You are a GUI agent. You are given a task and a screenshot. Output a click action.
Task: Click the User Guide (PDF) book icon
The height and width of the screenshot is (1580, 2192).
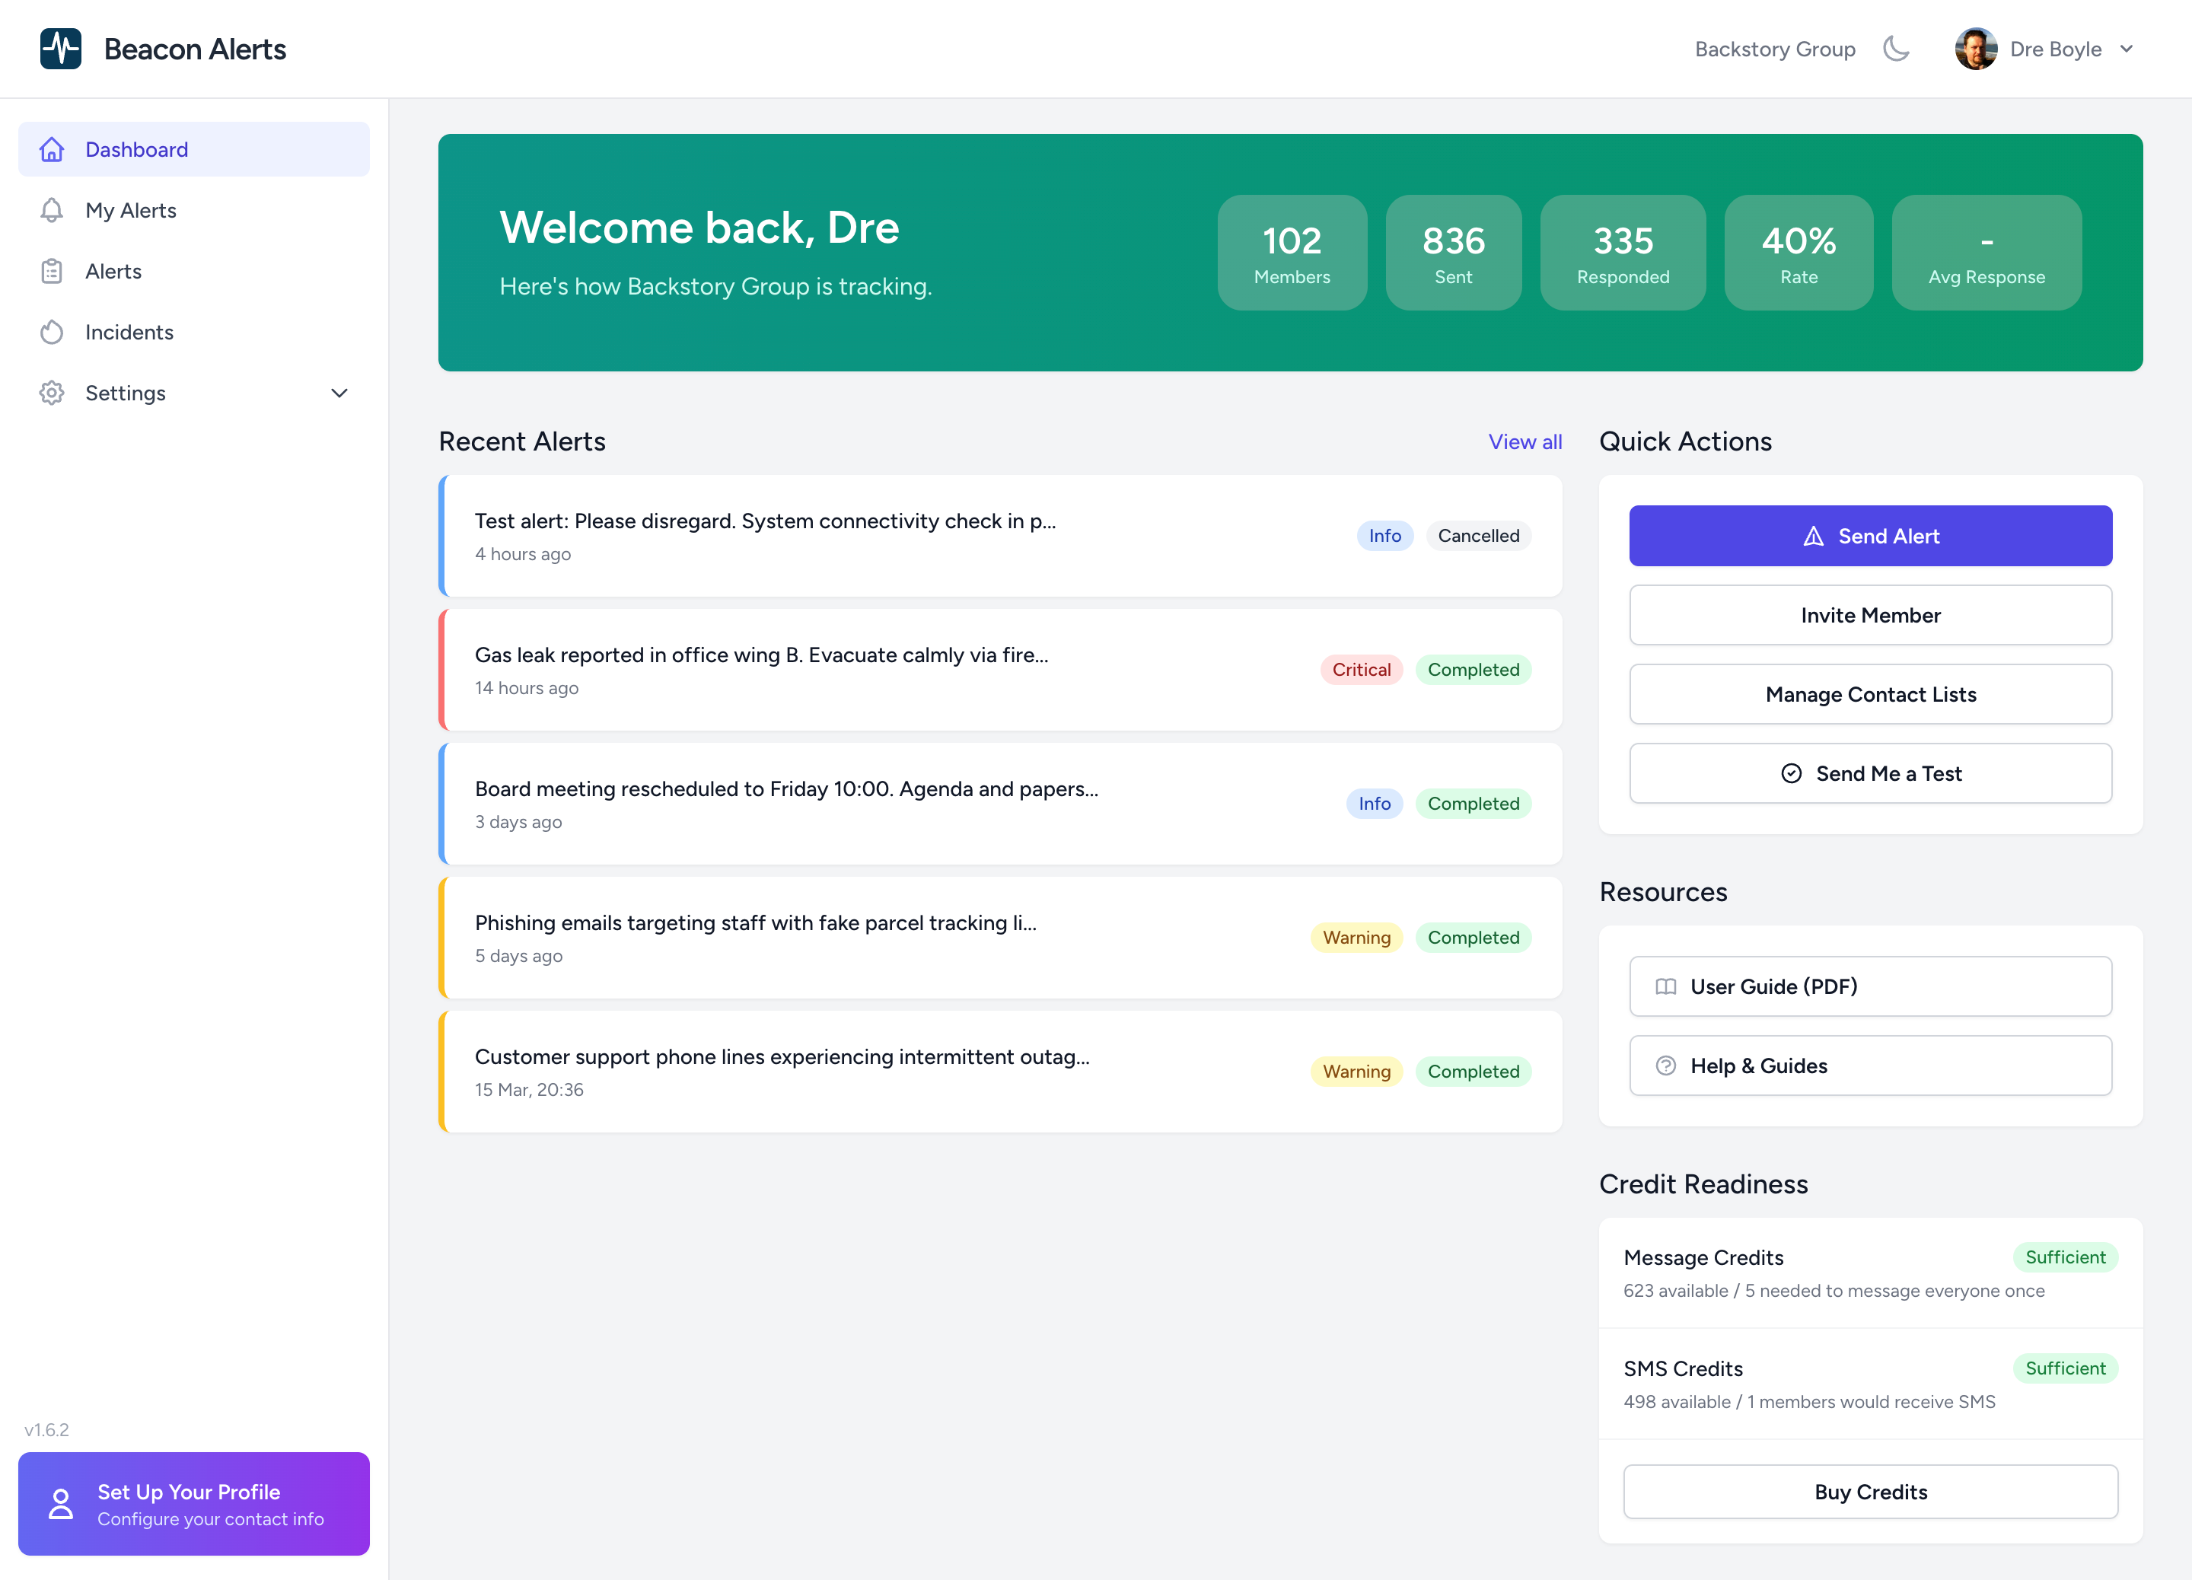click(x=1665, y=986)
